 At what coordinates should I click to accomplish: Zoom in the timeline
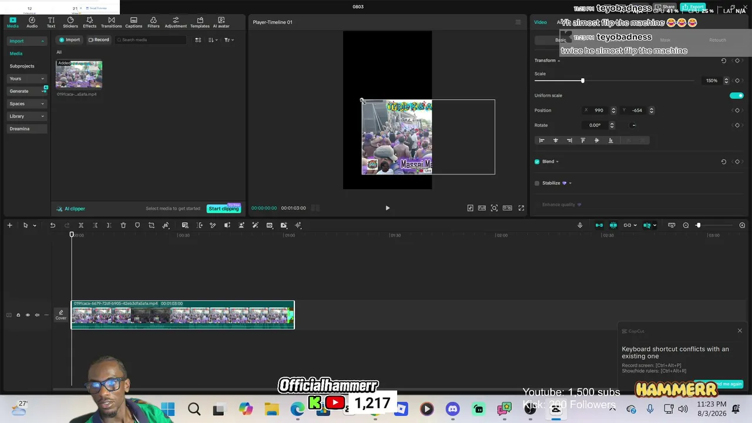click(742, 225)
